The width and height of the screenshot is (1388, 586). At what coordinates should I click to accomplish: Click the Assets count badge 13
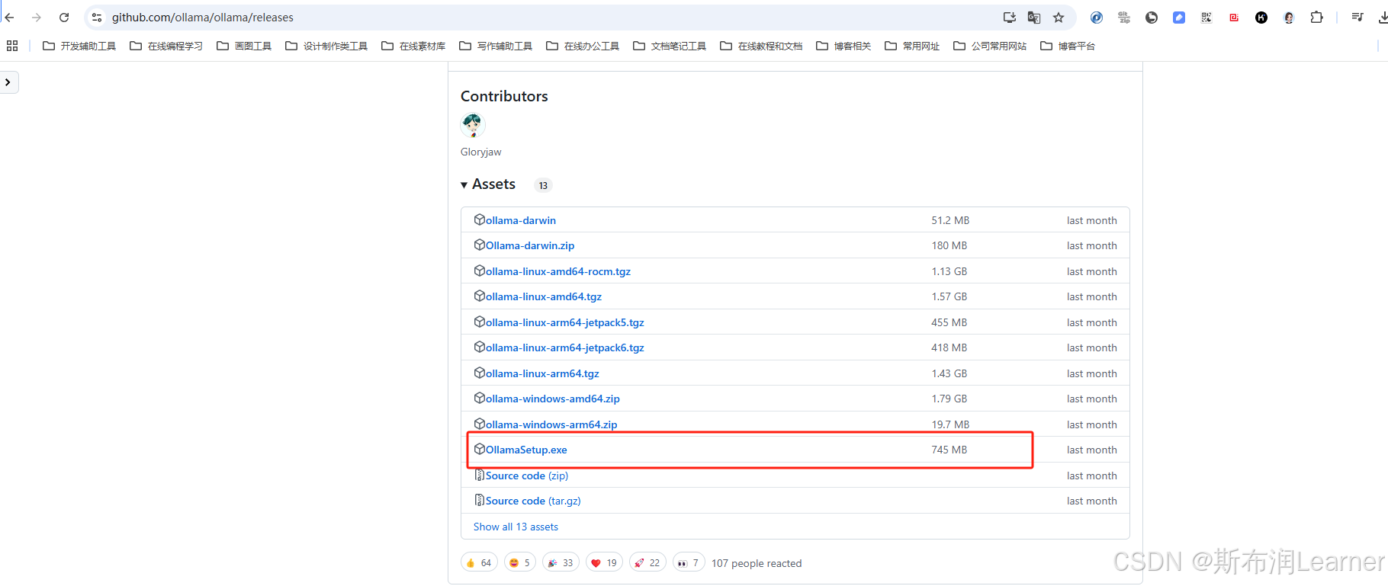pyautogui.click(x=543, y=185)
